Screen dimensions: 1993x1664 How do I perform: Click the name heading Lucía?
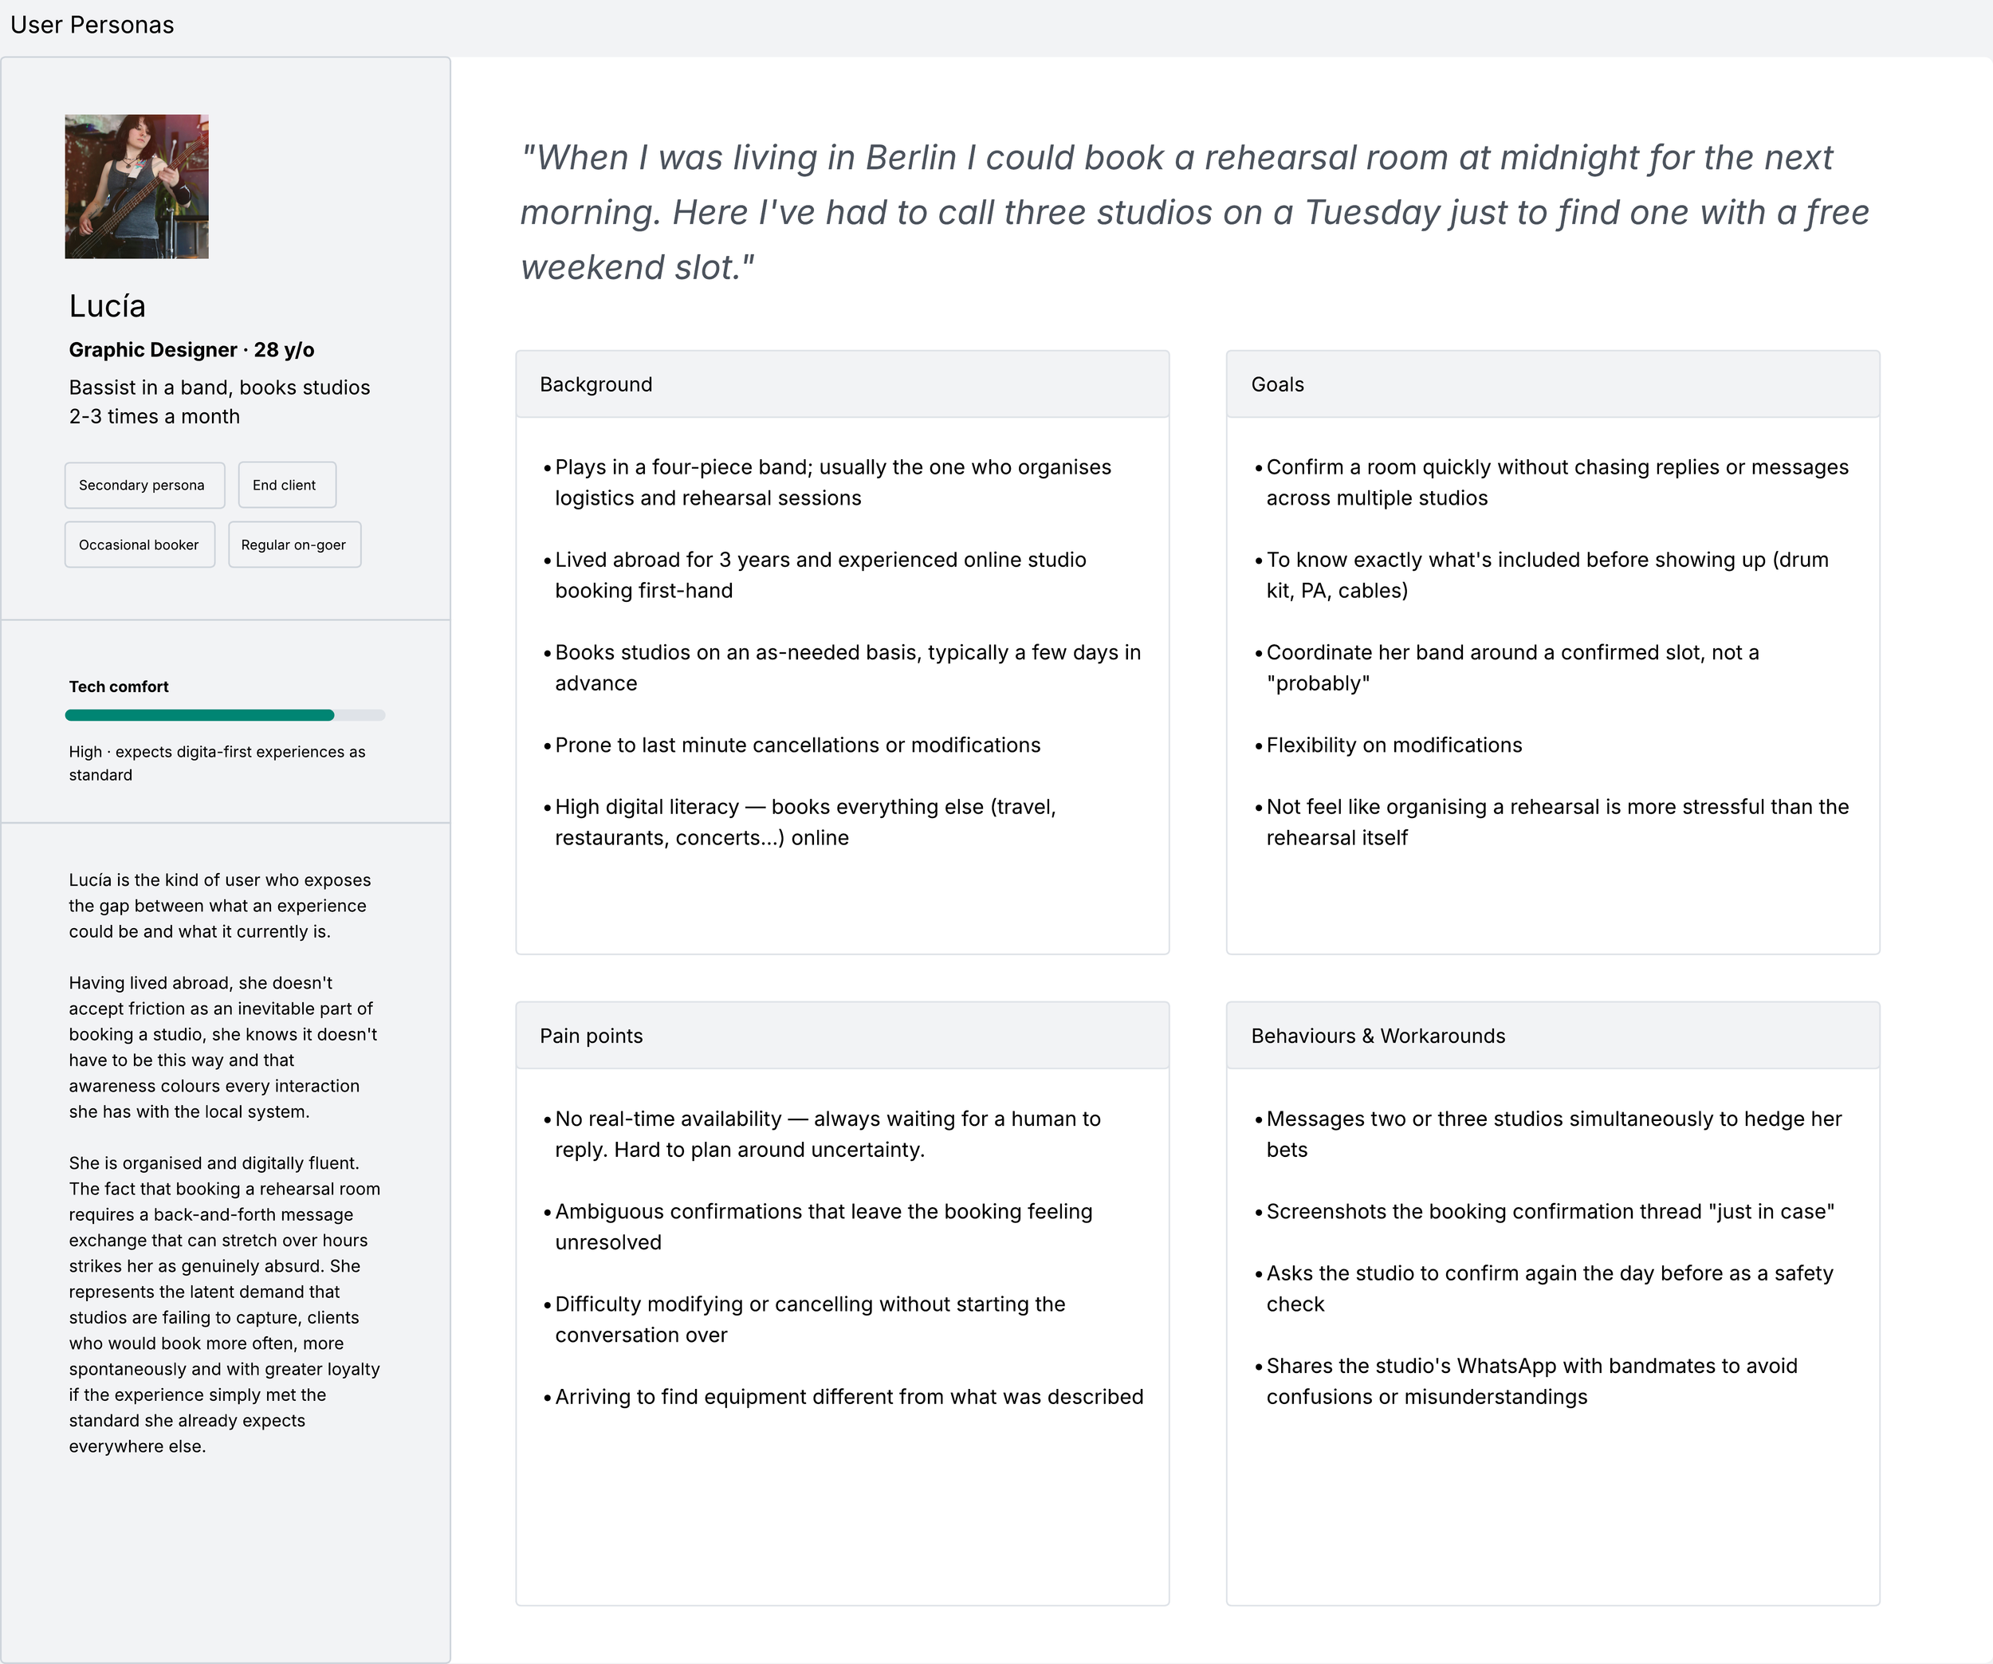pyautogui.click(x=108, y=305)
